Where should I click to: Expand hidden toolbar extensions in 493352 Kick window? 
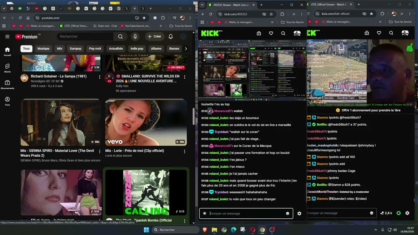coord(294,14)
